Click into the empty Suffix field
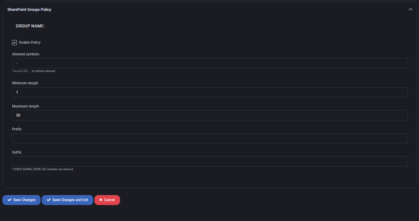This screenshot has height=221, width=419. (x=210, y=161)
